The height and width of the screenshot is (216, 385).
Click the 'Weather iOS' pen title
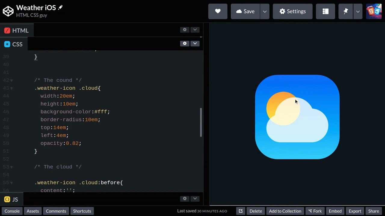point(36,7)
